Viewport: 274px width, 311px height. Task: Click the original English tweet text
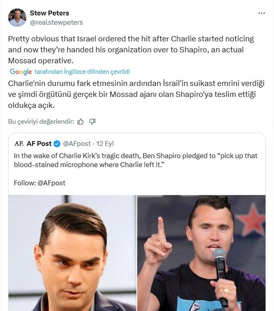pyautogui.click(x=131, y=50)
